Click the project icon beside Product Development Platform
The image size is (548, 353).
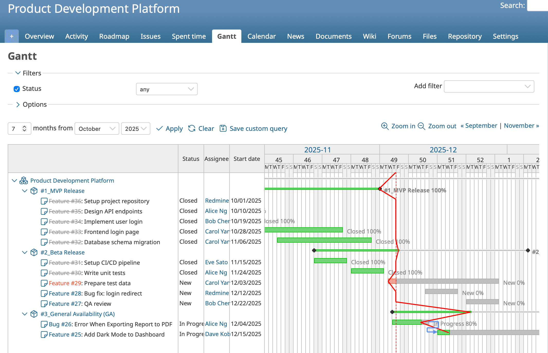point(23,180)
